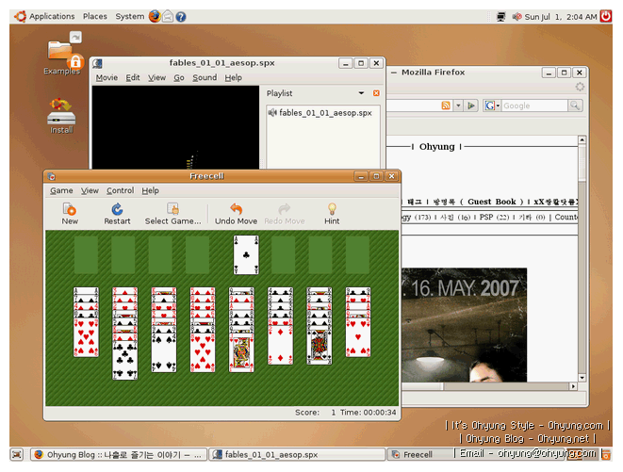Viewport: 623px width, 472px height.
Task: Click the 7 of clubs in the second column
Action: [x=124, y=360]
